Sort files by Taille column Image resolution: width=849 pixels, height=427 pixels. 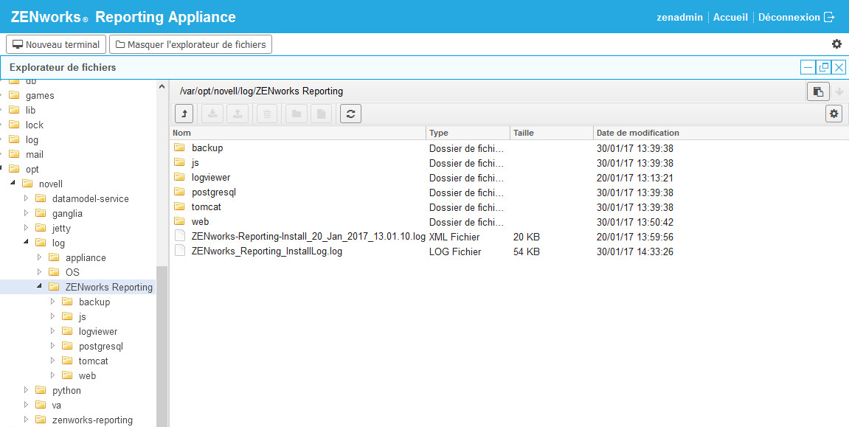[x=523, y=133]
